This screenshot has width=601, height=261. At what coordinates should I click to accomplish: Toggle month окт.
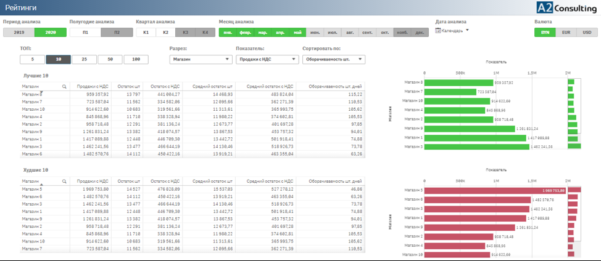click(385, 33)
